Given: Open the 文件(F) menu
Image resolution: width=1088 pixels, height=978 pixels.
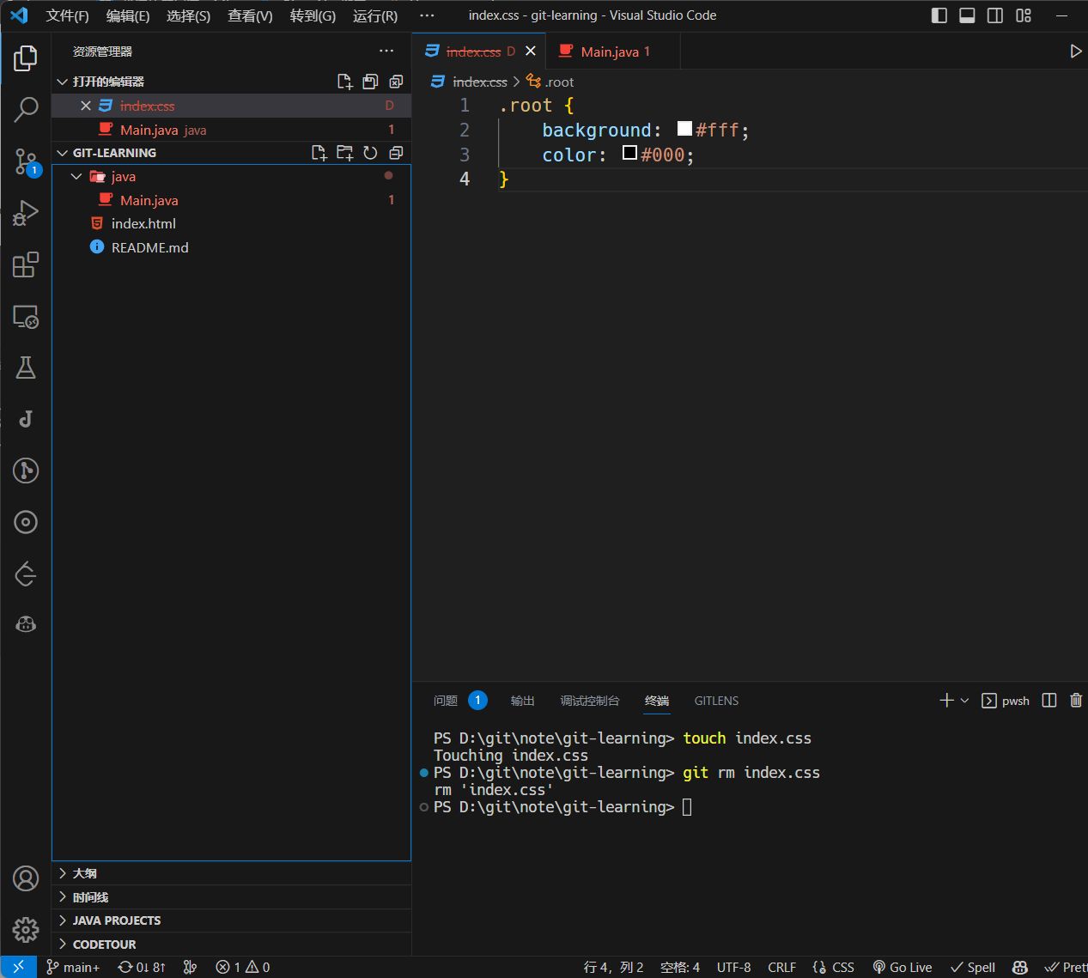Looking at the screenshot, I should (67, 15).
